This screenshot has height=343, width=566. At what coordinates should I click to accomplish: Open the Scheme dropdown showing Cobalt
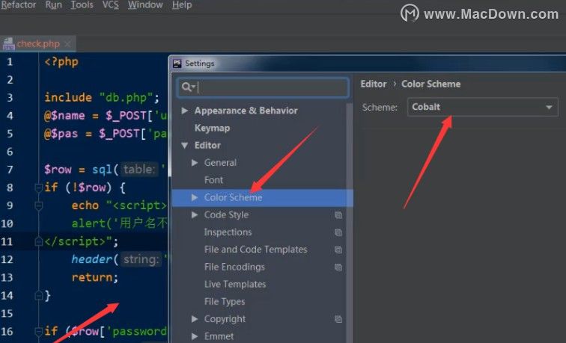[483, 107]
